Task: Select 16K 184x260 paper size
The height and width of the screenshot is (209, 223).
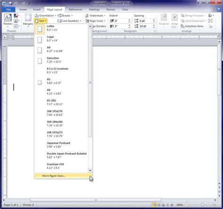Action: pyautogui.click(x=61, y=125)
